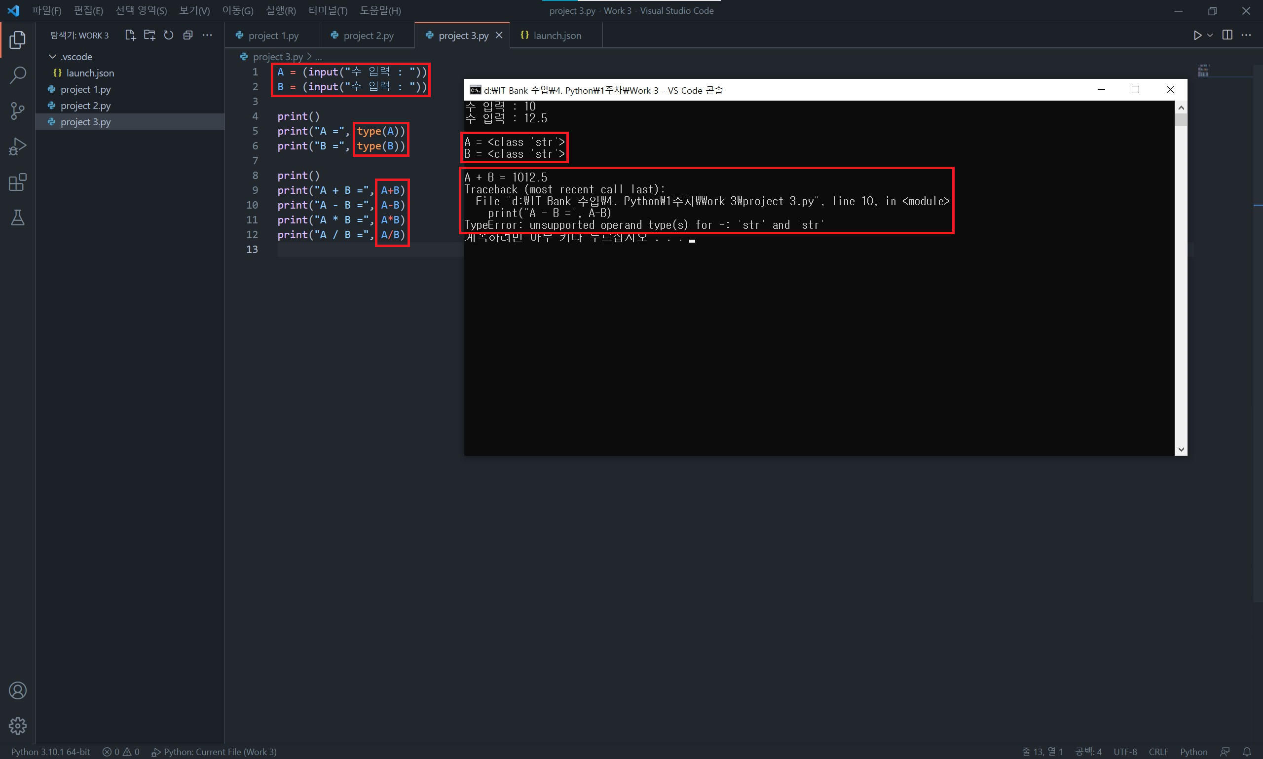1263x759 pixels.
Task: Open the run button dropdown arrow
Action: pyautogui.click(x=1210, y=36)
